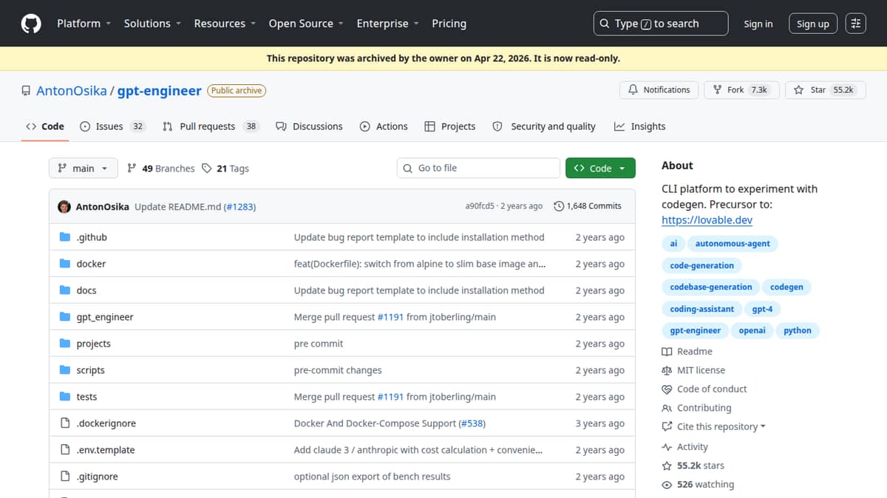The height and width of the screenshot is (498, 887).
Task: Click the Sign in link
Action: tap(758, 24)
